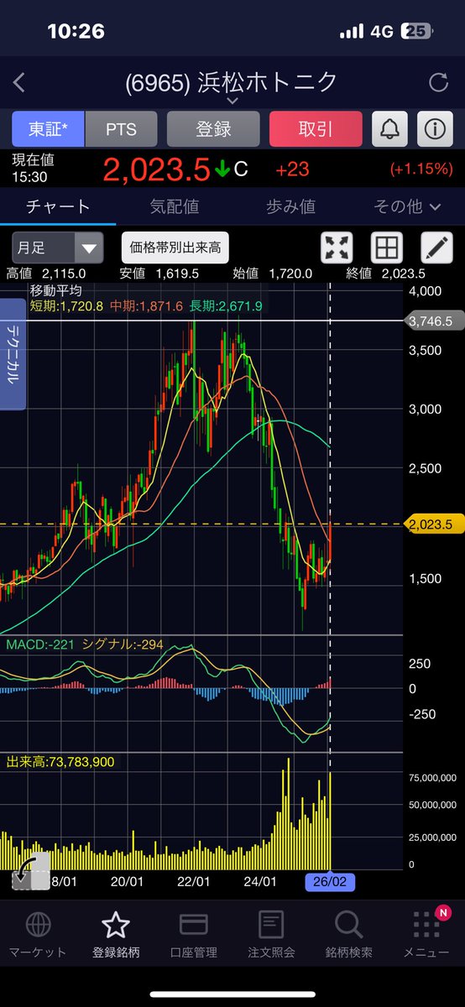Refresh the stock data with reload icon
465x1007 pixels.
pyautogui.click(x=438, y=82)
